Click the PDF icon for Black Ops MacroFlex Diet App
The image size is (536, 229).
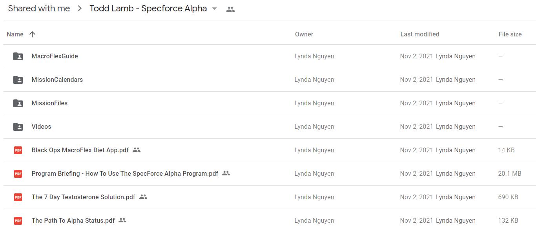click(x=18, y=150)
